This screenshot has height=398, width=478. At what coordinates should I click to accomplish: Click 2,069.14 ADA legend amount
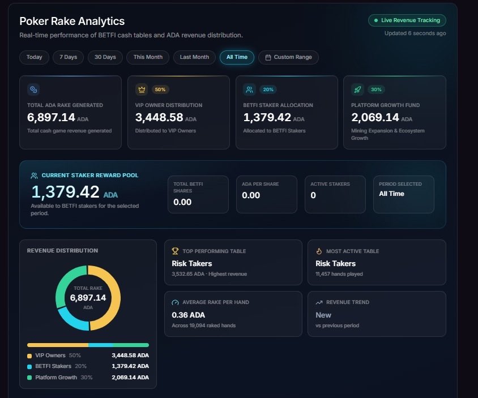click(x=130, y=377)
